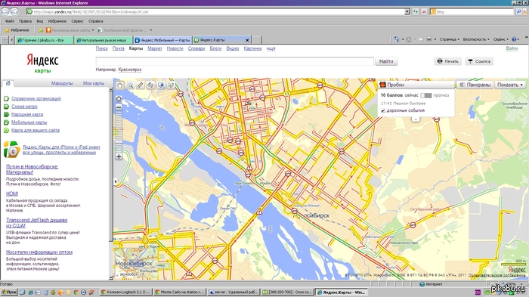This screenshot has height=297, width=529.
Task: Click the Yandex Maps logo
Action: pyautogui.click(x=42, y=63)
